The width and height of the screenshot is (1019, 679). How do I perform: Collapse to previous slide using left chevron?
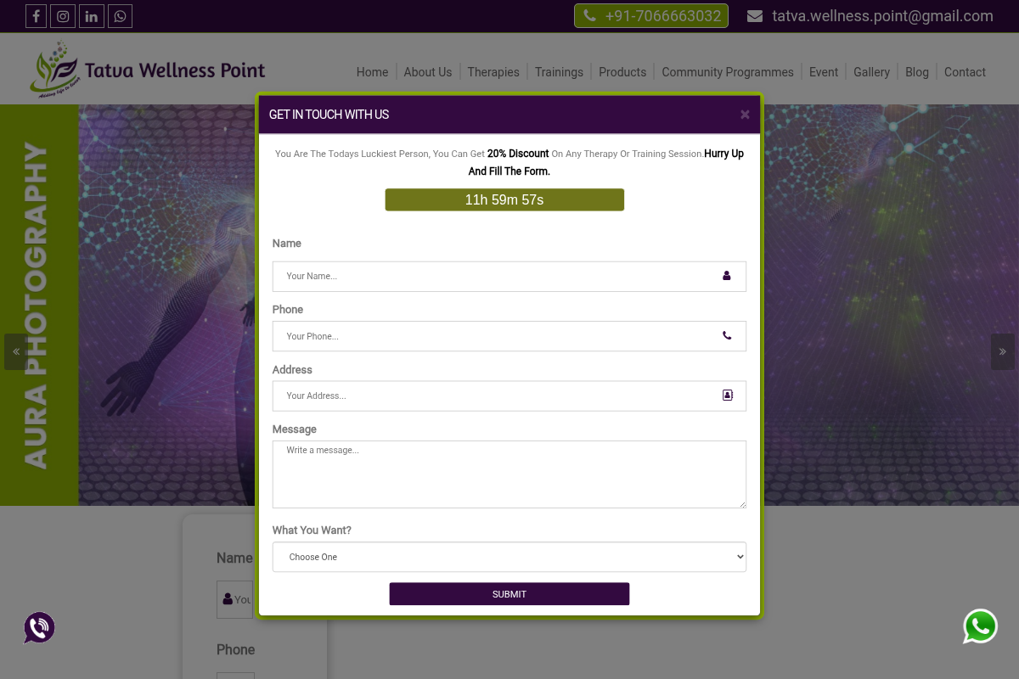[x=16, y=351]
